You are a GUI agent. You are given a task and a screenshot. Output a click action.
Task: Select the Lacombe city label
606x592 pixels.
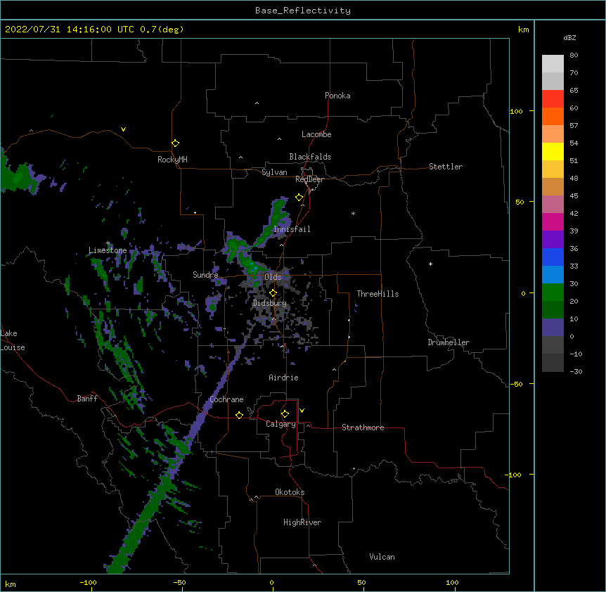(316, 134)
